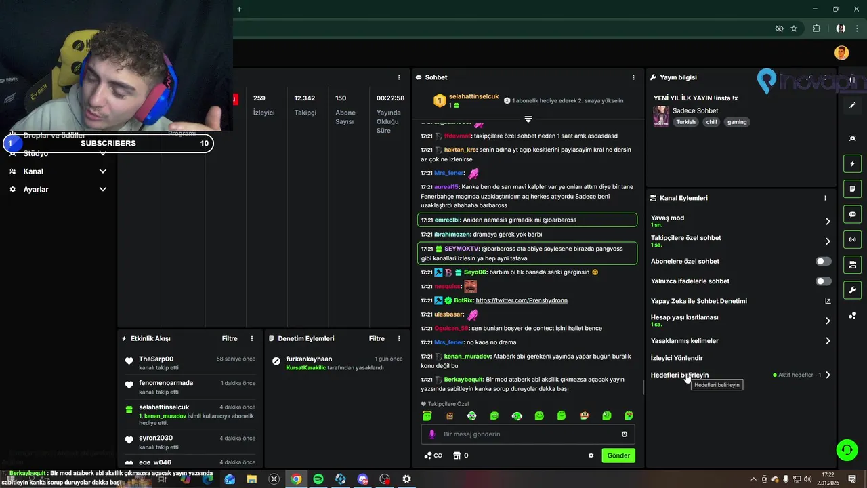Click the chill tag chip
The image size is (867, 488).
(x=711, y=122)
